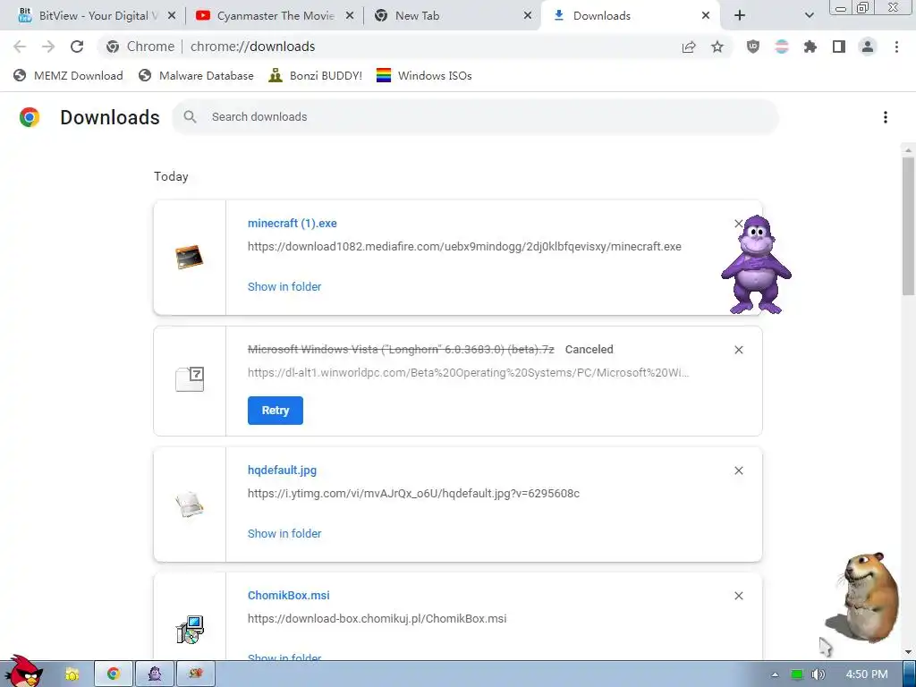Screen dimensions: 916x687
Task: Open Malware Database bookmark
Action: point(196,75)
